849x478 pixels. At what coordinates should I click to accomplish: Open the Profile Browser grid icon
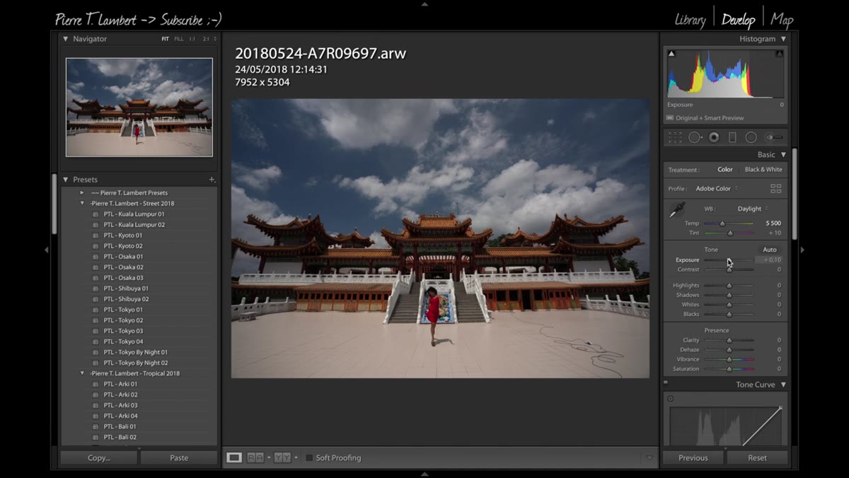click(x=775, y=188)
